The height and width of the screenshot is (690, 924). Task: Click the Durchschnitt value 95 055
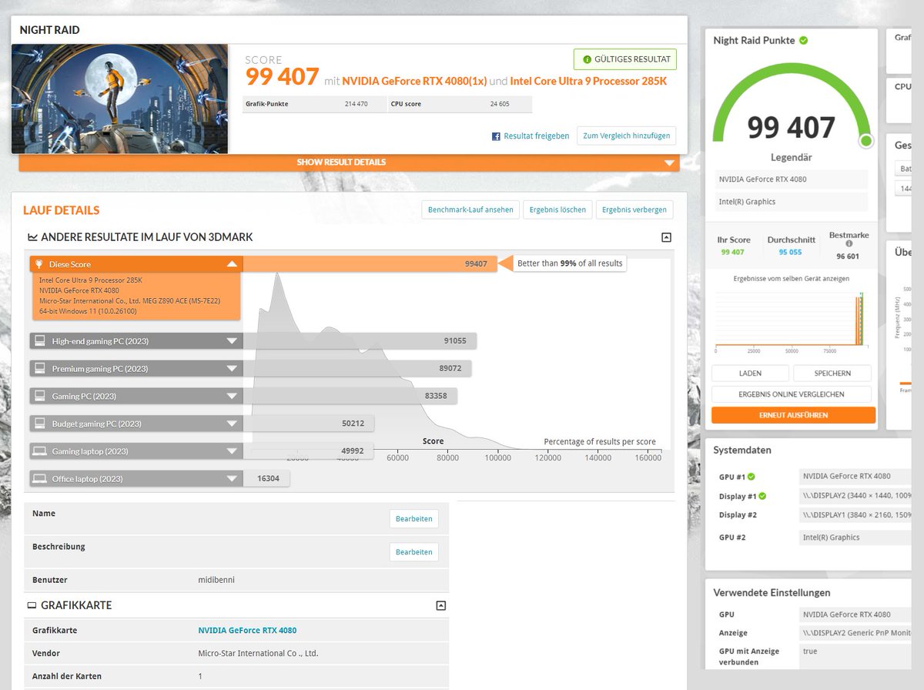pos(790,252)
